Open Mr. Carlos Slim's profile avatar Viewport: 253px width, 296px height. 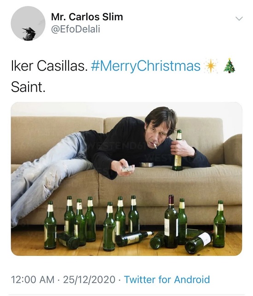click(x=28, y=23)
